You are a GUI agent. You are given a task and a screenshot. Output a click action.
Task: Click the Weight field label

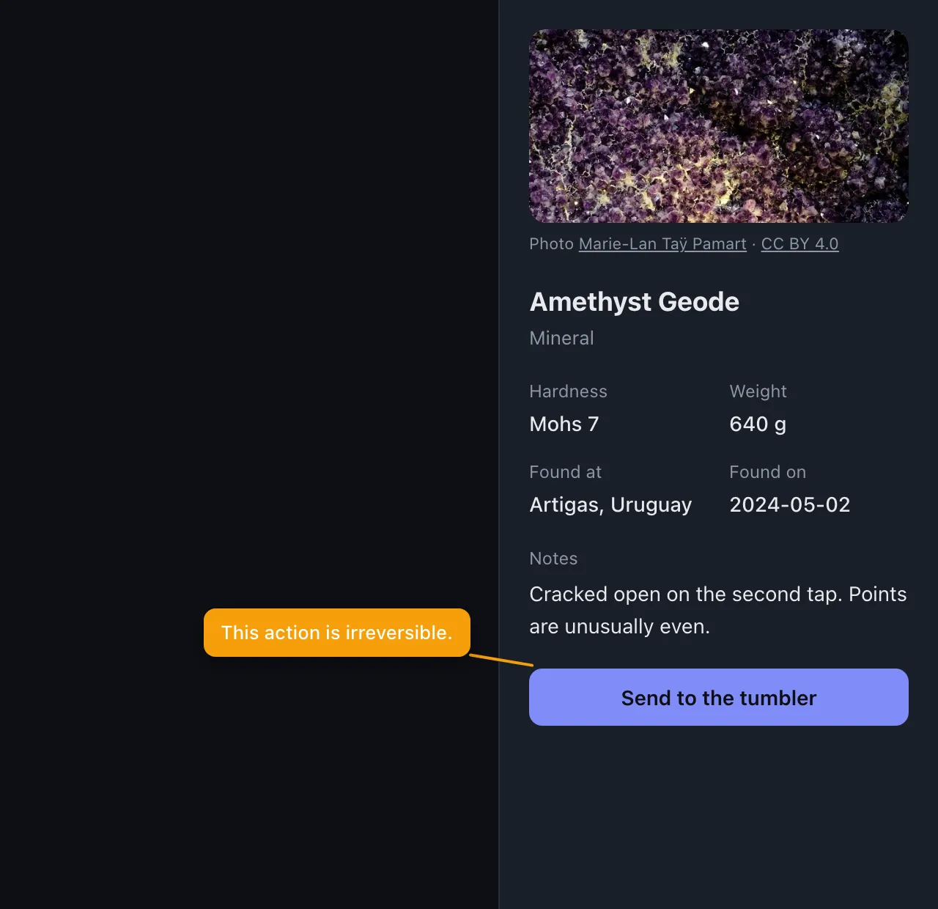click(x=758, y=391)
